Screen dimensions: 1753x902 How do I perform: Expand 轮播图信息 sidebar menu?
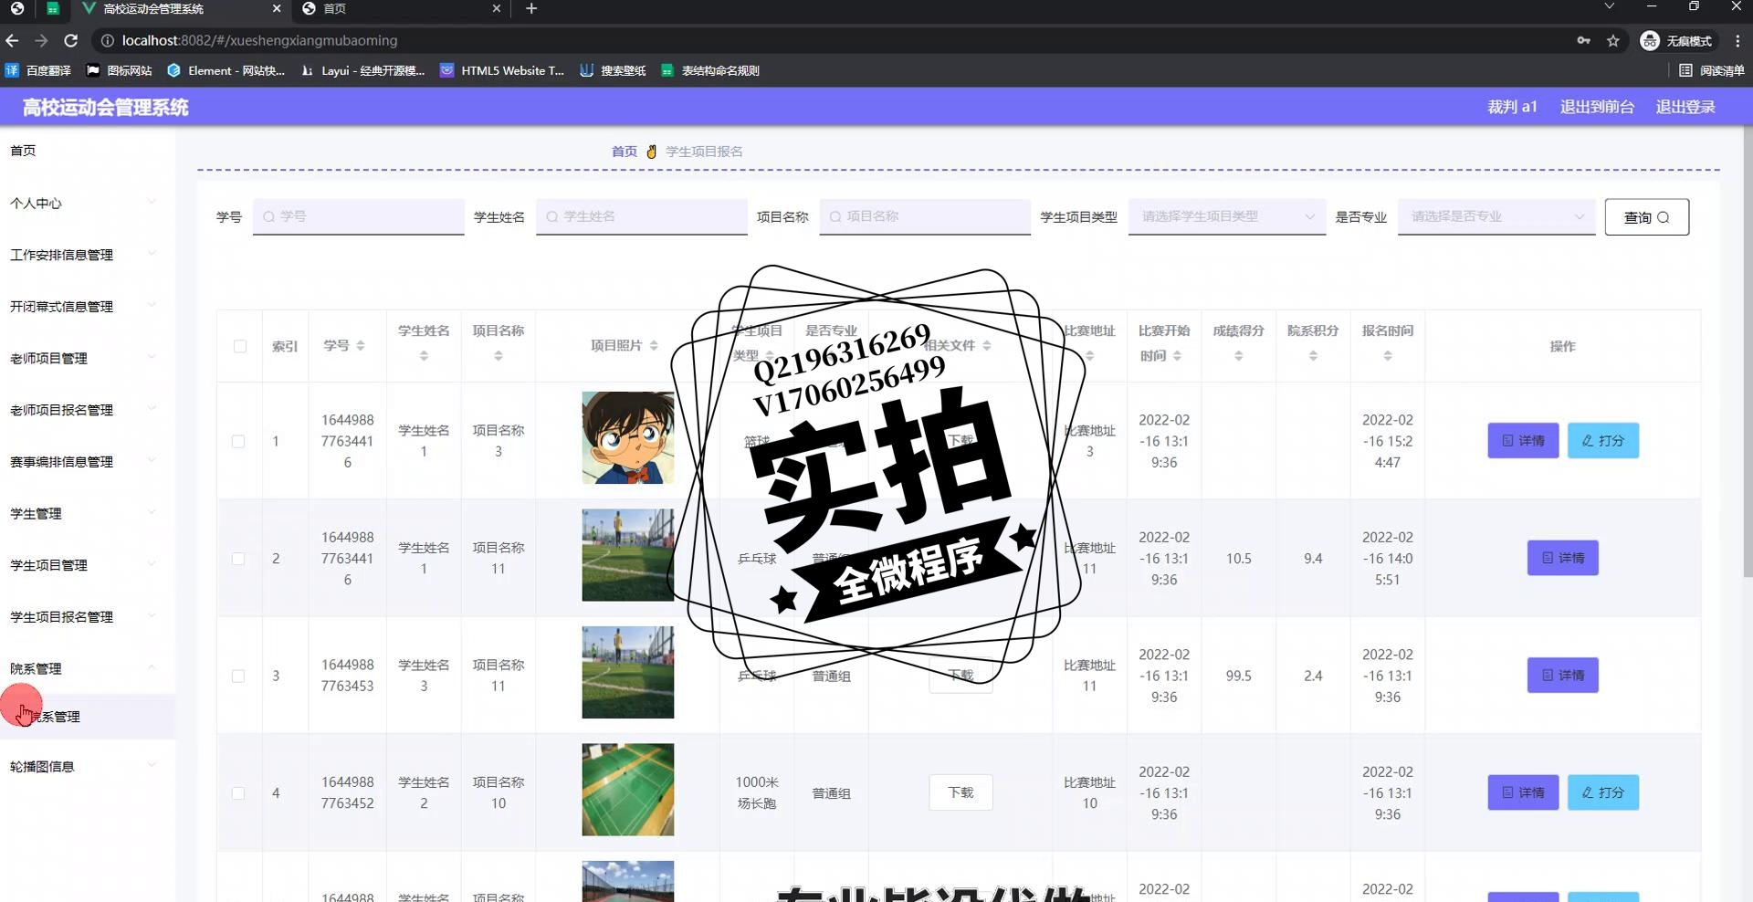88,767
